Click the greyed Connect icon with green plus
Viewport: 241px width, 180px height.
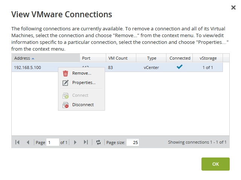(x=65, y=96)
